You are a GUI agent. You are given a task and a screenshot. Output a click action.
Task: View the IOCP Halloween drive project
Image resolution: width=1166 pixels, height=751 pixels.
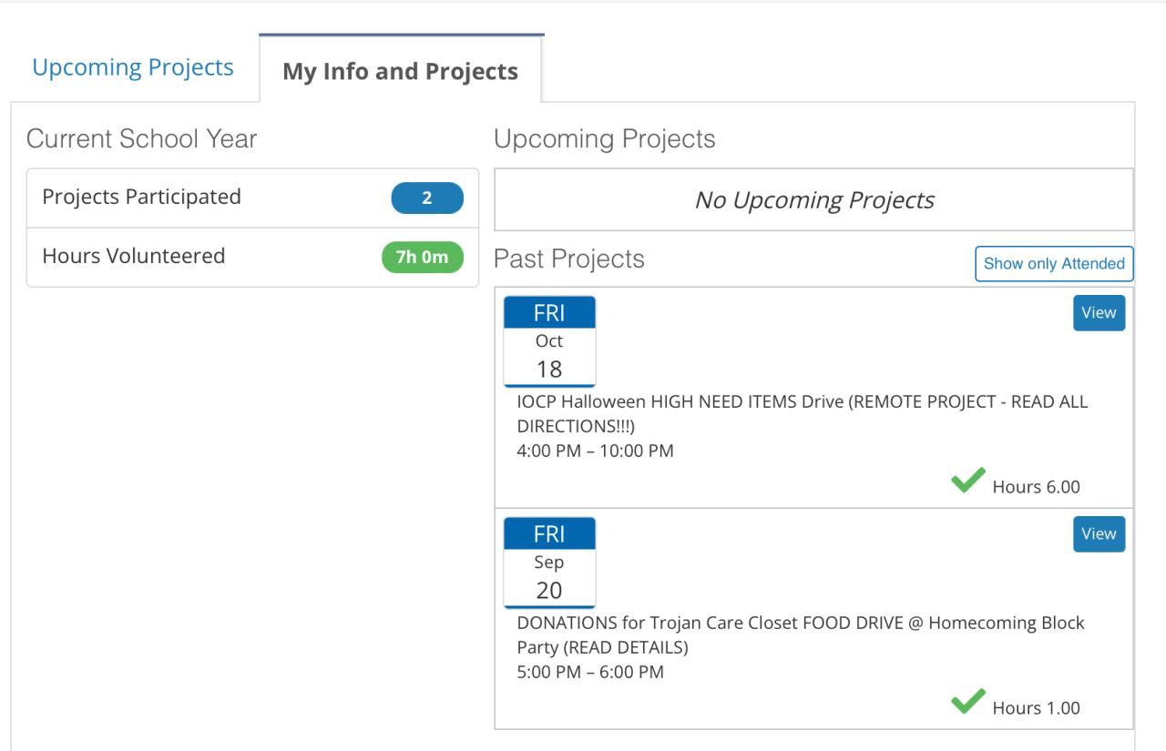coord(1099,313)
